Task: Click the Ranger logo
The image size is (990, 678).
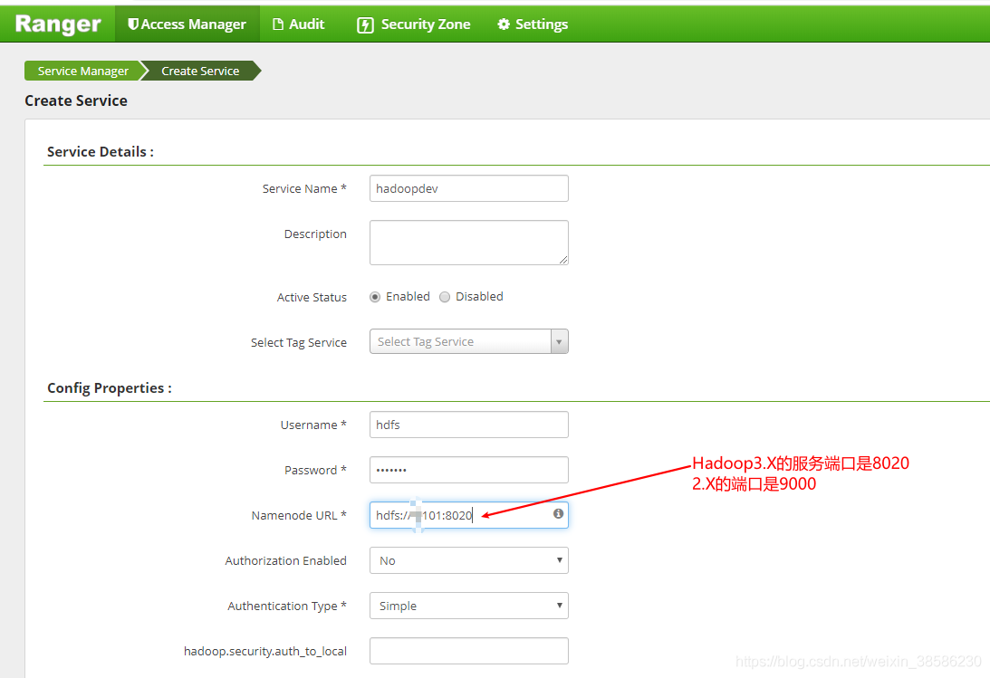Action: (58, 24)
